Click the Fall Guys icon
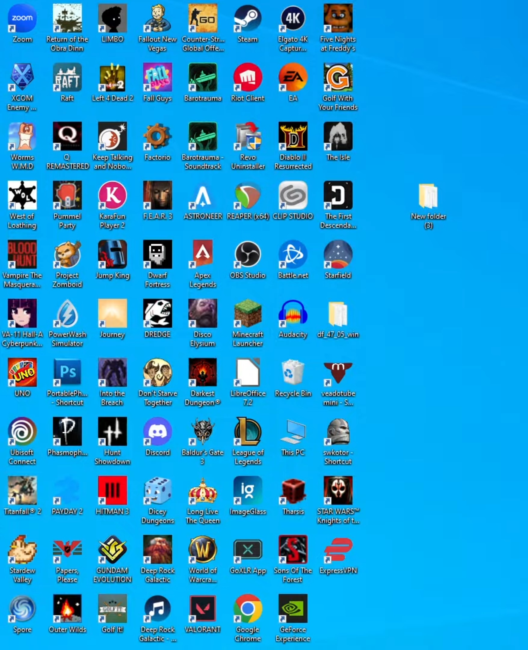The width and height of the screenshot is (528, 650). (158, 77)
